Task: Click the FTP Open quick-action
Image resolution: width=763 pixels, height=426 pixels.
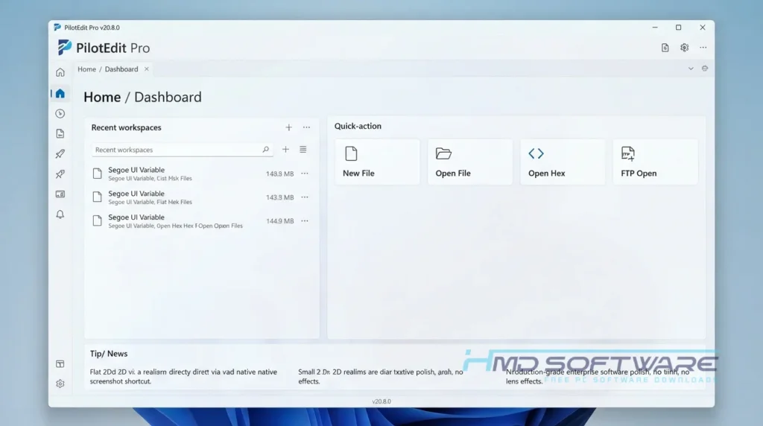Action: tap(656, 162)
